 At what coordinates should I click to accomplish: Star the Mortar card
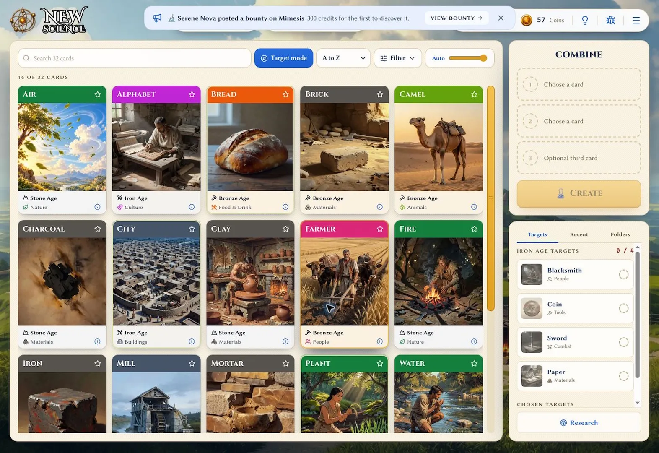tap(286, 364)
